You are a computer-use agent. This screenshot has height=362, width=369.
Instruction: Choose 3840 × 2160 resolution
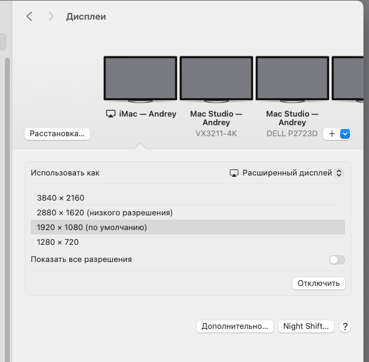(x=188, y=198)
